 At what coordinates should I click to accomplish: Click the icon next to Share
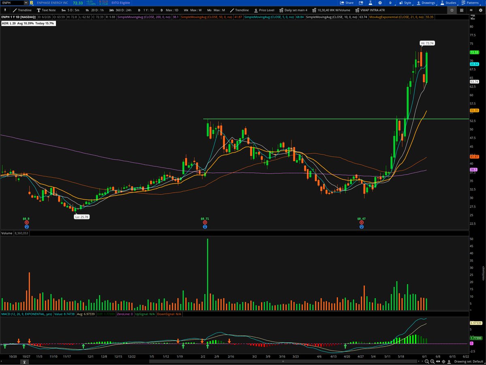tap(361, 3)
